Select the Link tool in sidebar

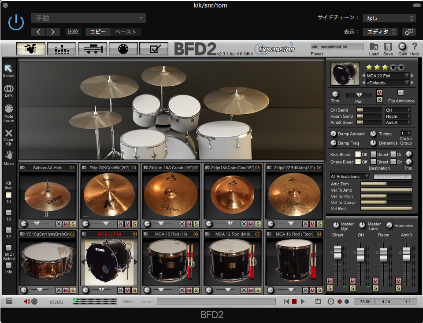coord(8,89)
